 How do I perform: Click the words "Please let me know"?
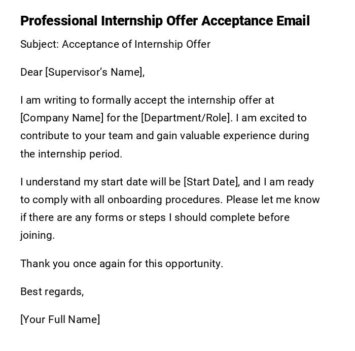point(273,200)
